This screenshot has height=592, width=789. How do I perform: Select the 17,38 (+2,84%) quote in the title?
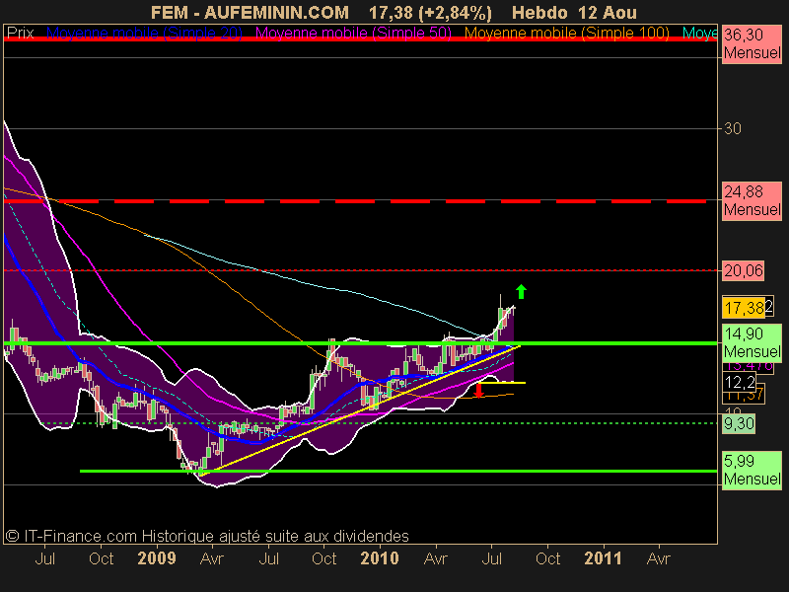(x=430, y=13)
